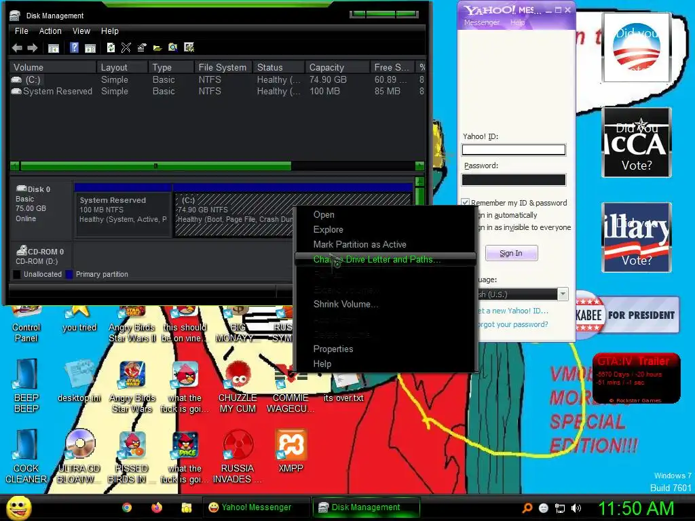Viewport: 695px width, 521px height.
Task: Click the Properties toolbar icon
Action: click(x=142, y=47)
